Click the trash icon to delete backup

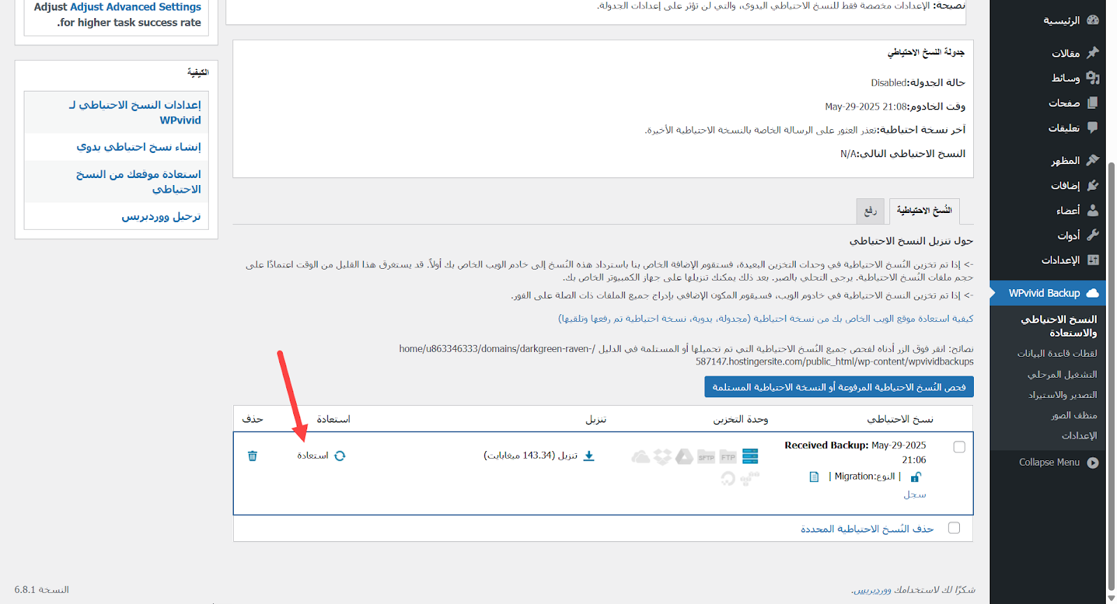tap(253, 456)
